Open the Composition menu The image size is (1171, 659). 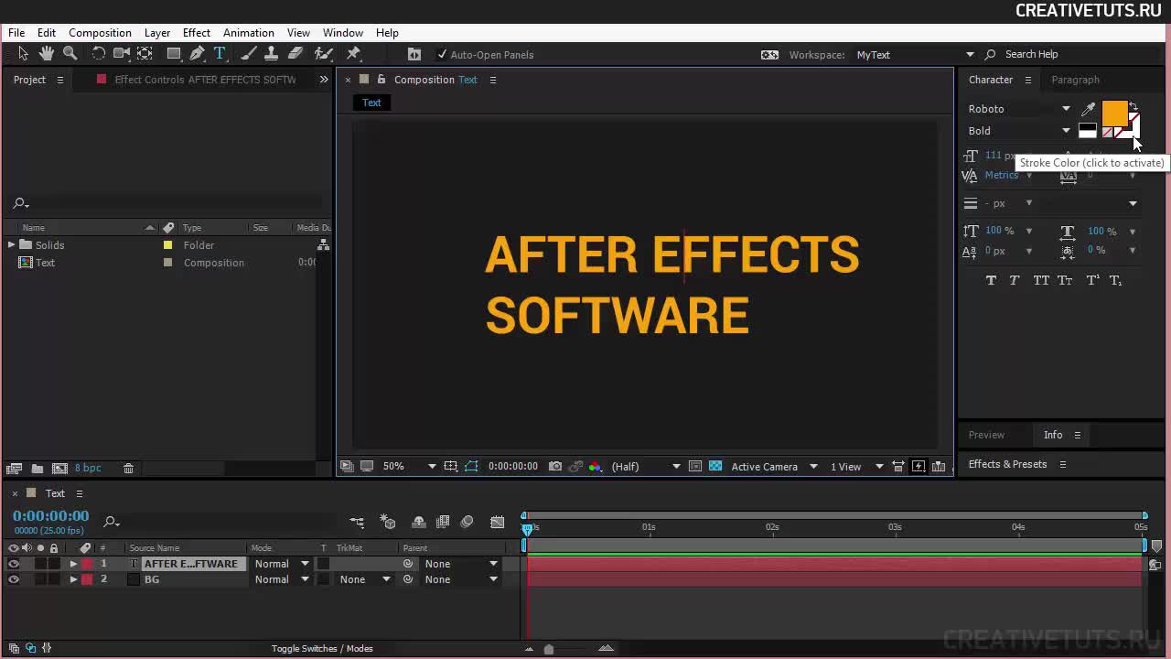tap(100, 33)
